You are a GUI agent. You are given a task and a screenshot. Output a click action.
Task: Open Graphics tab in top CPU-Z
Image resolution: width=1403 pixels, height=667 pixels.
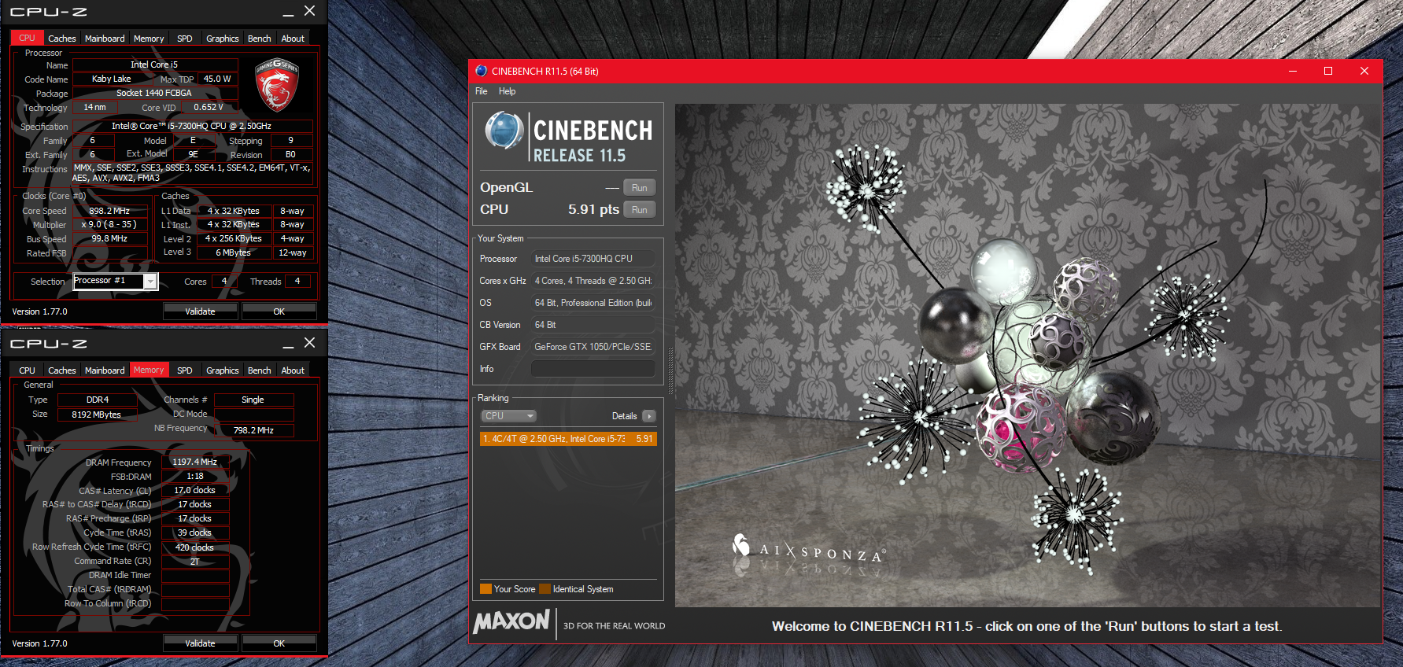(x=223, y=39)
